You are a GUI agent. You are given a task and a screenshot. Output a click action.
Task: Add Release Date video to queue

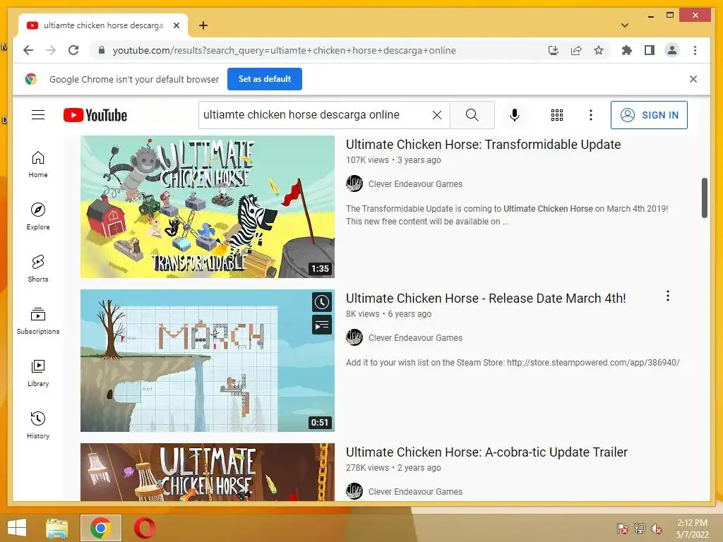point(322,325)
